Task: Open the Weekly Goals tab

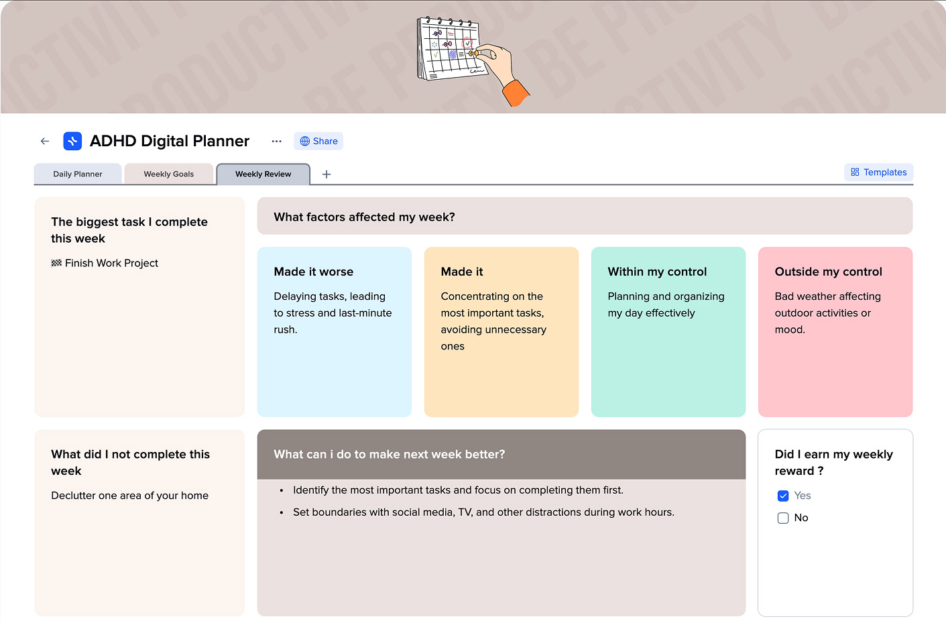Action: (169, 173)
